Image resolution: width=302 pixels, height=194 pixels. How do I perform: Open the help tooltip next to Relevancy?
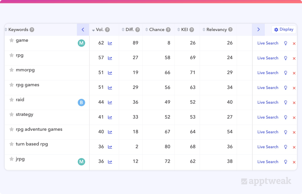[x=230, y=30]
